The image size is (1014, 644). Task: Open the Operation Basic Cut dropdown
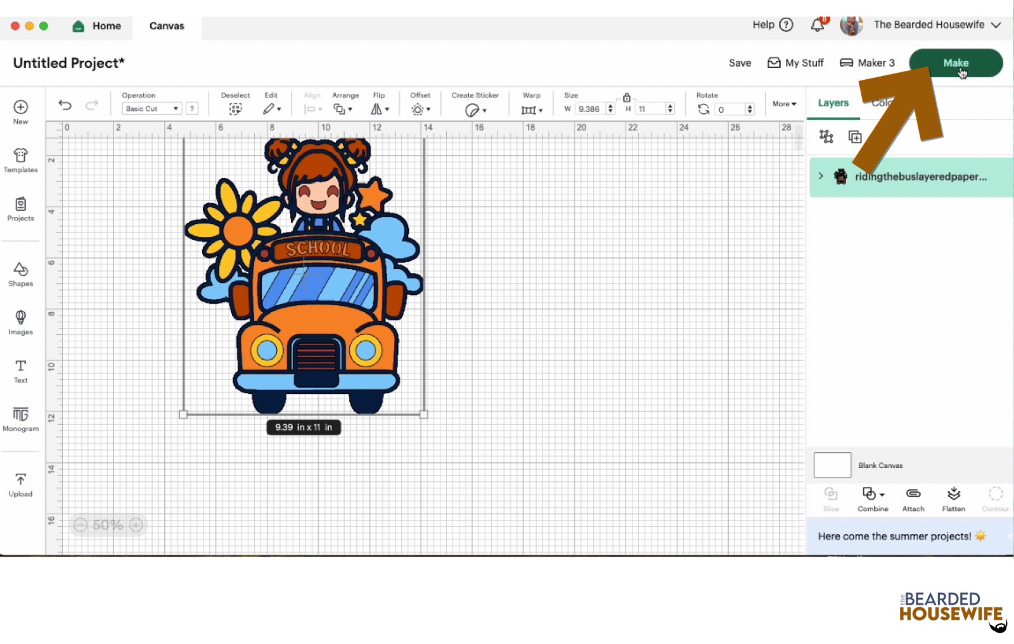tap(151, 109)
